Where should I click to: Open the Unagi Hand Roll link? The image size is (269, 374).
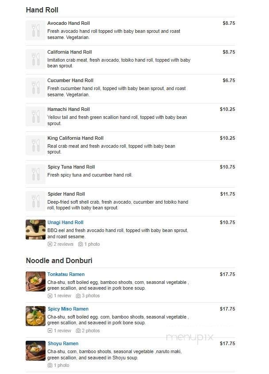point(65,222)
